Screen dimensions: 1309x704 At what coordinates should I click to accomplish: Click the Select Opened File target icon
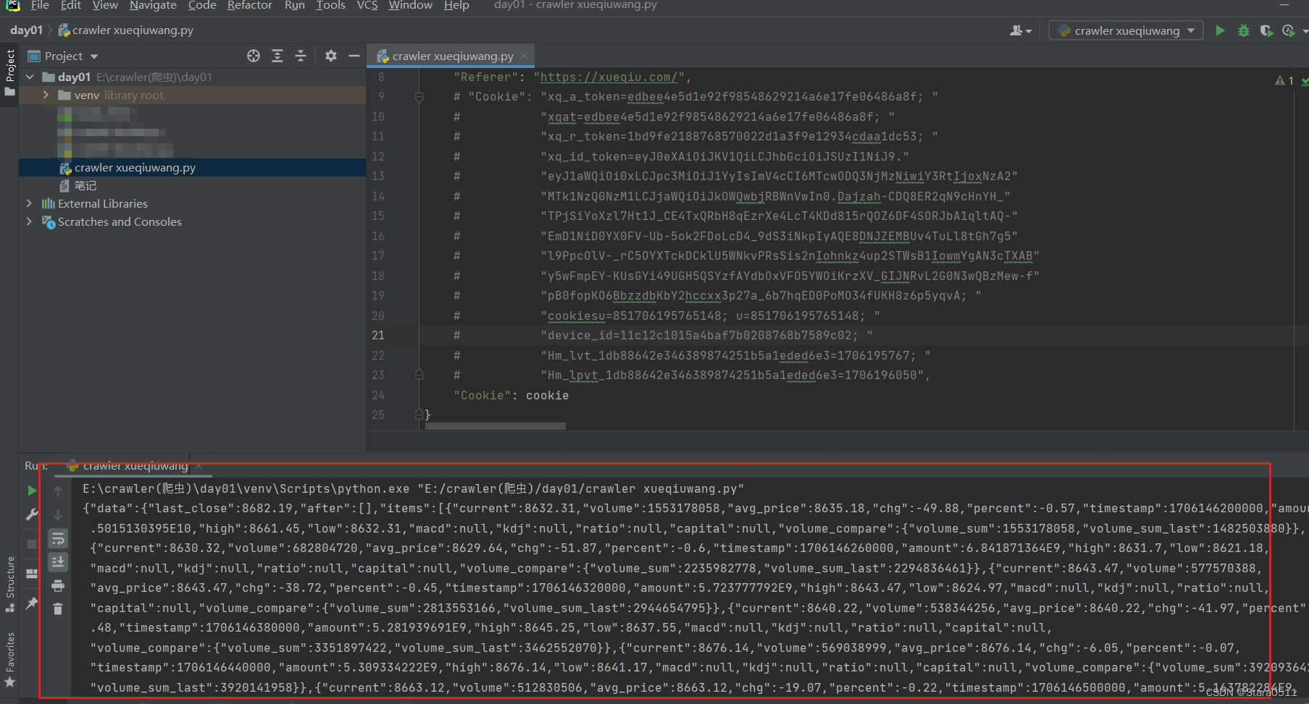pos(254,56)
